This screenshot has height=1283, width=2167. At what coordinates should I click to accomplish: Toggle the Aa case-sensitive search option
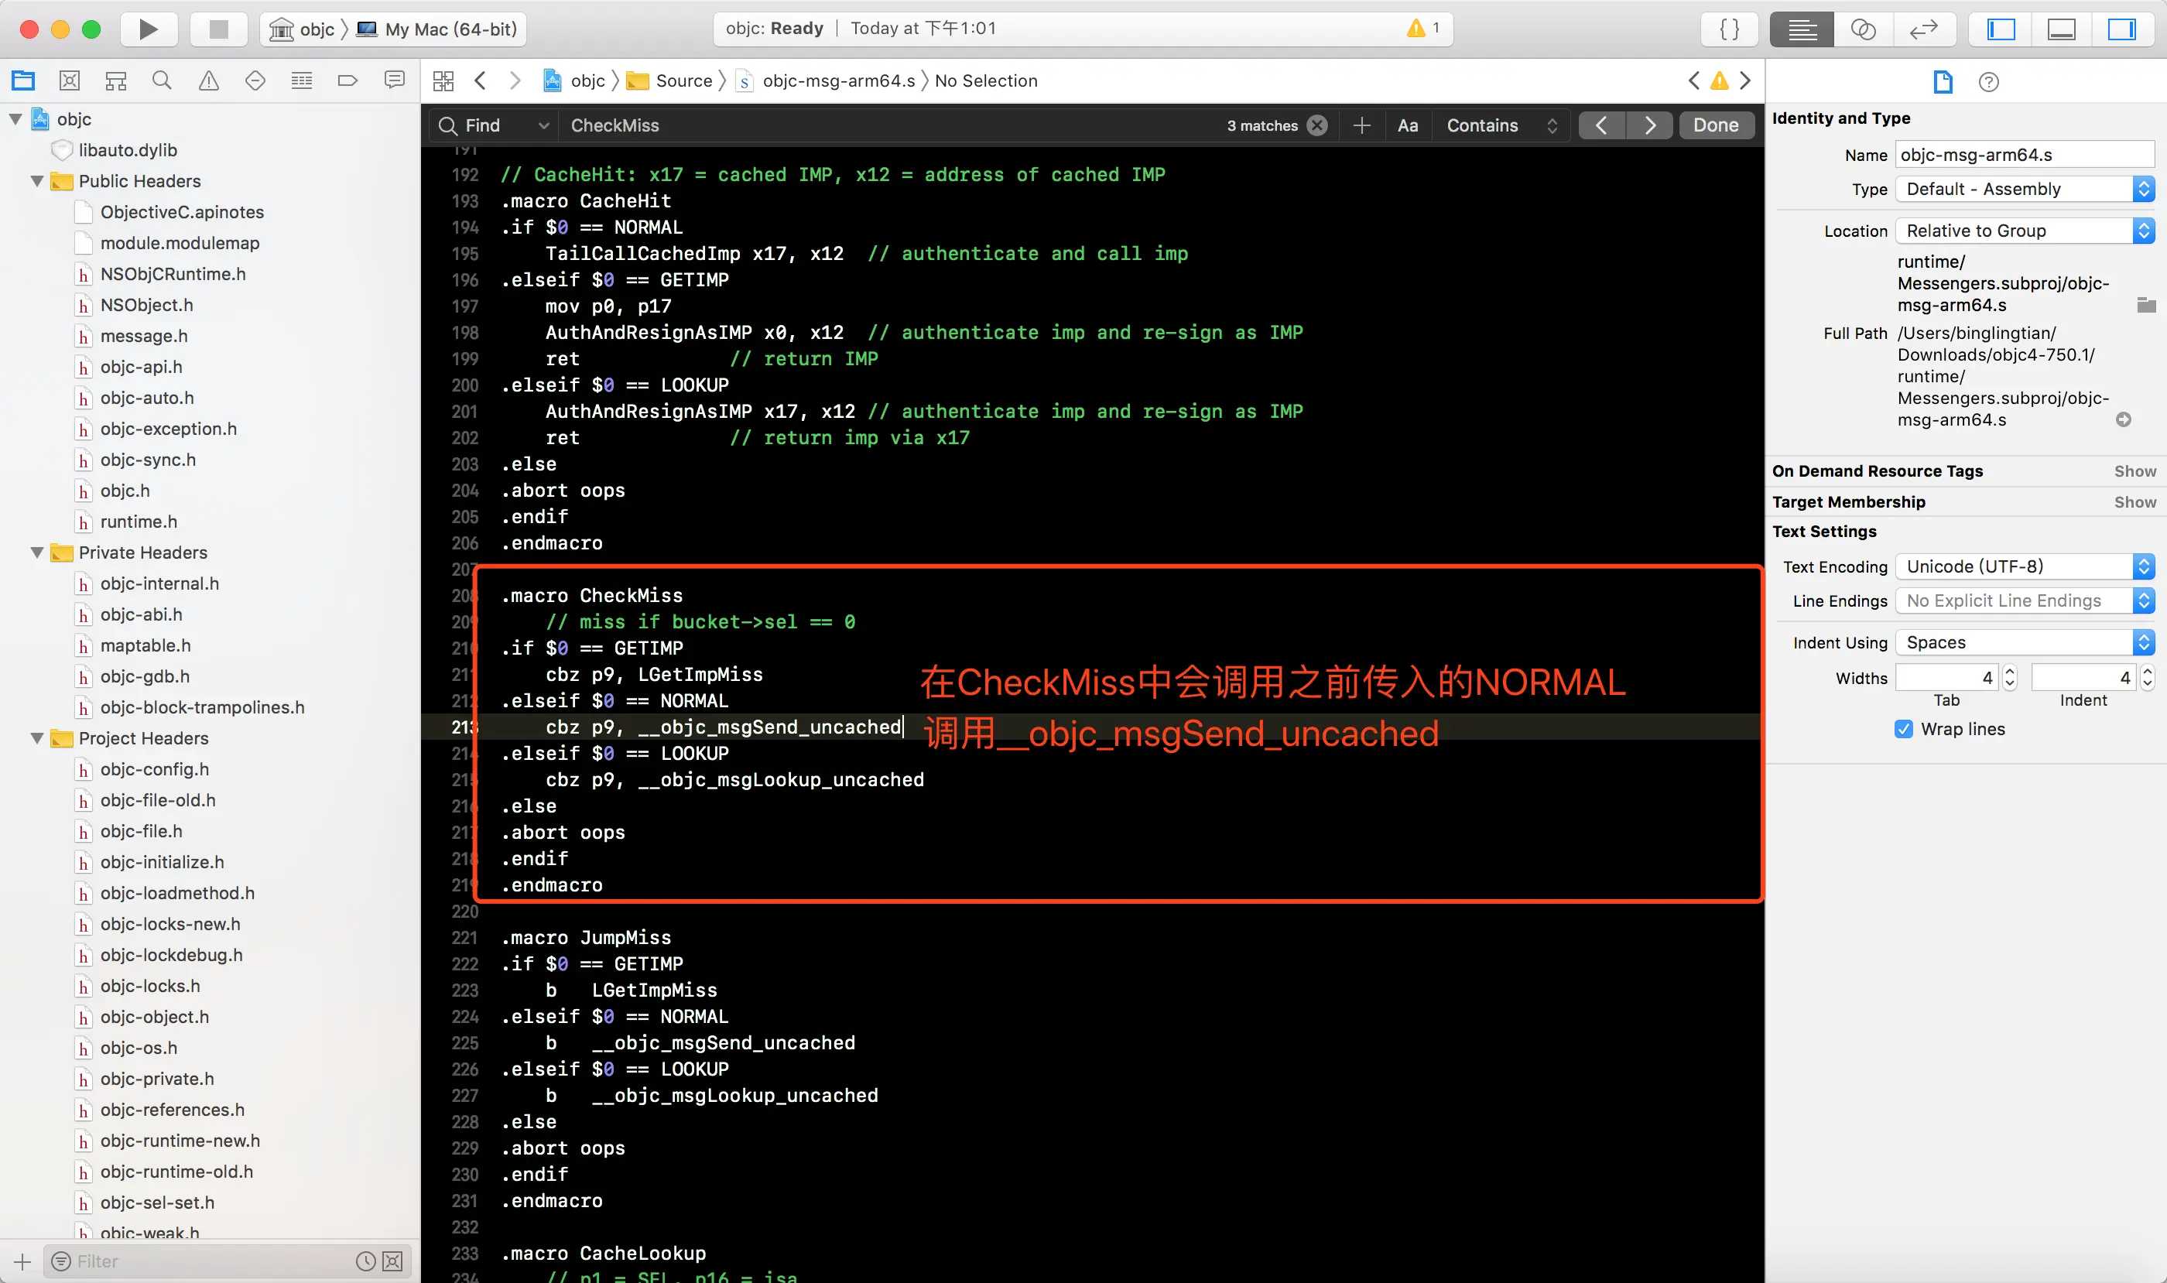click(1407, 125)
